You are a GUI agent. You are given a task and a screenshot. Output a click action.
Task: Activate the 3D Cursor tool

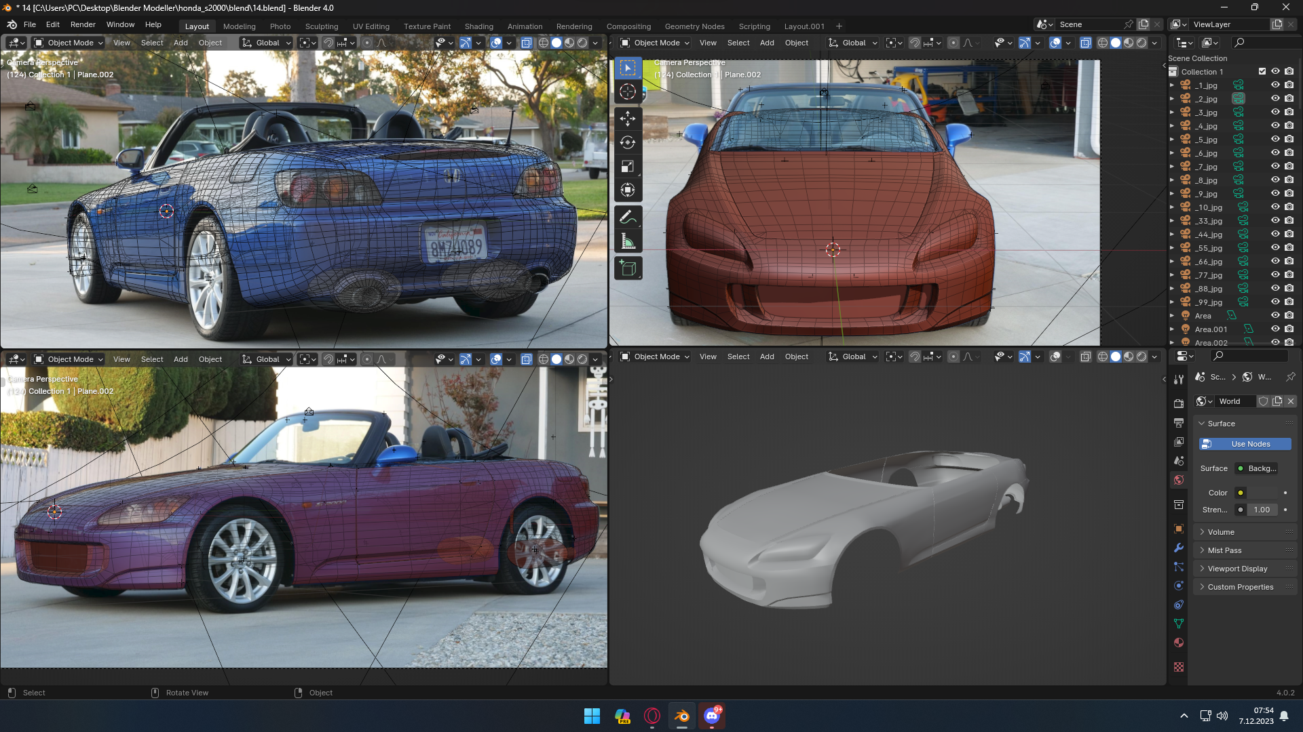click(628, 92)
